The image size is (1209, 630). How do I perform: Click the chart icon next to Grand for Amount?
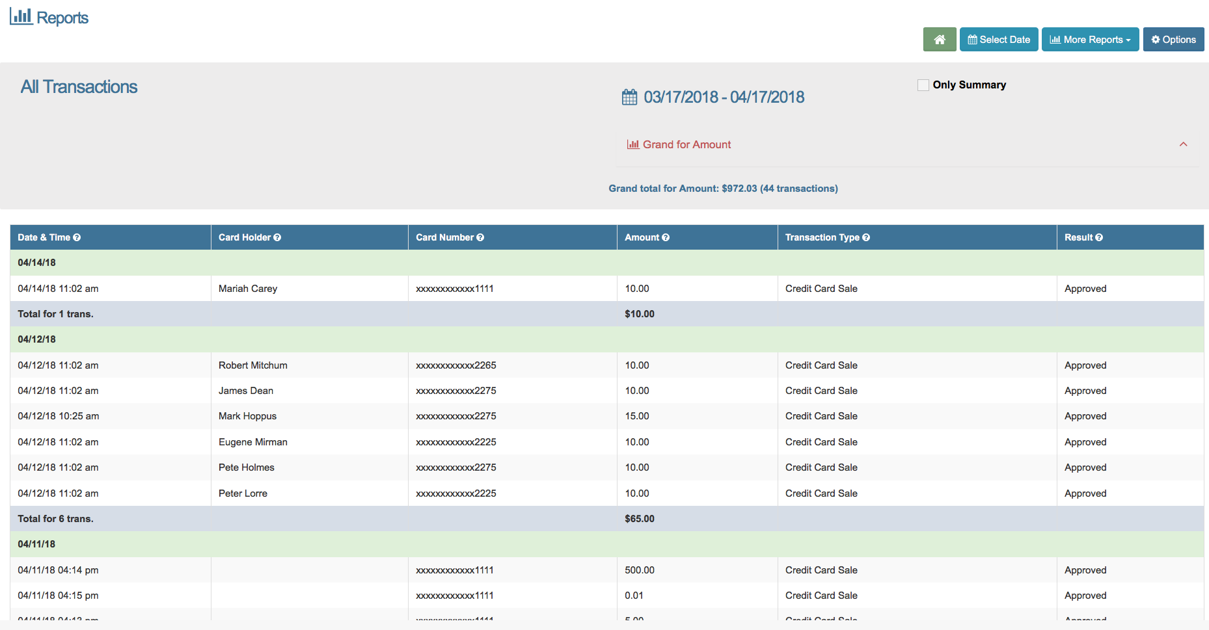(632, 144)
